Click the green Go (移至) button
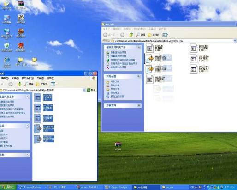 coord(91,90)
